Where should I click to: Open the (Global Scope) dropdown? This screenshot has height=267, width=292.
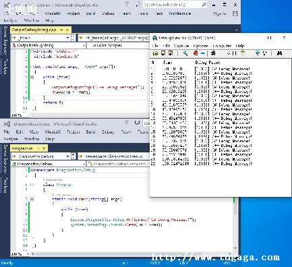[x=118, y=45]
